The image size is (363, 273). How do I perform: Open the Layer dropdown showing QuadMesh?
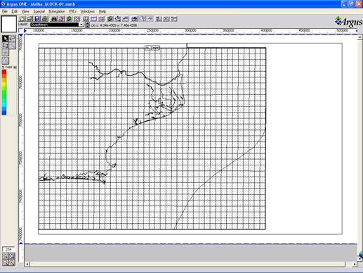57,25
